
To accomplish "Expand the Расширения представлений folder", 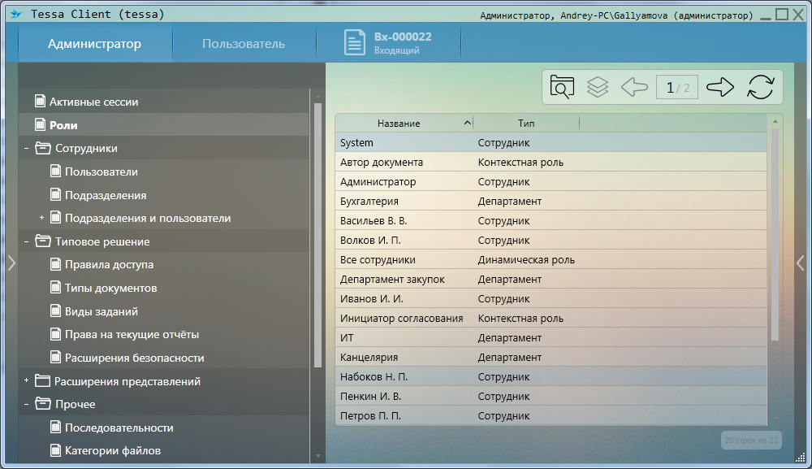I will pos(26,381).
